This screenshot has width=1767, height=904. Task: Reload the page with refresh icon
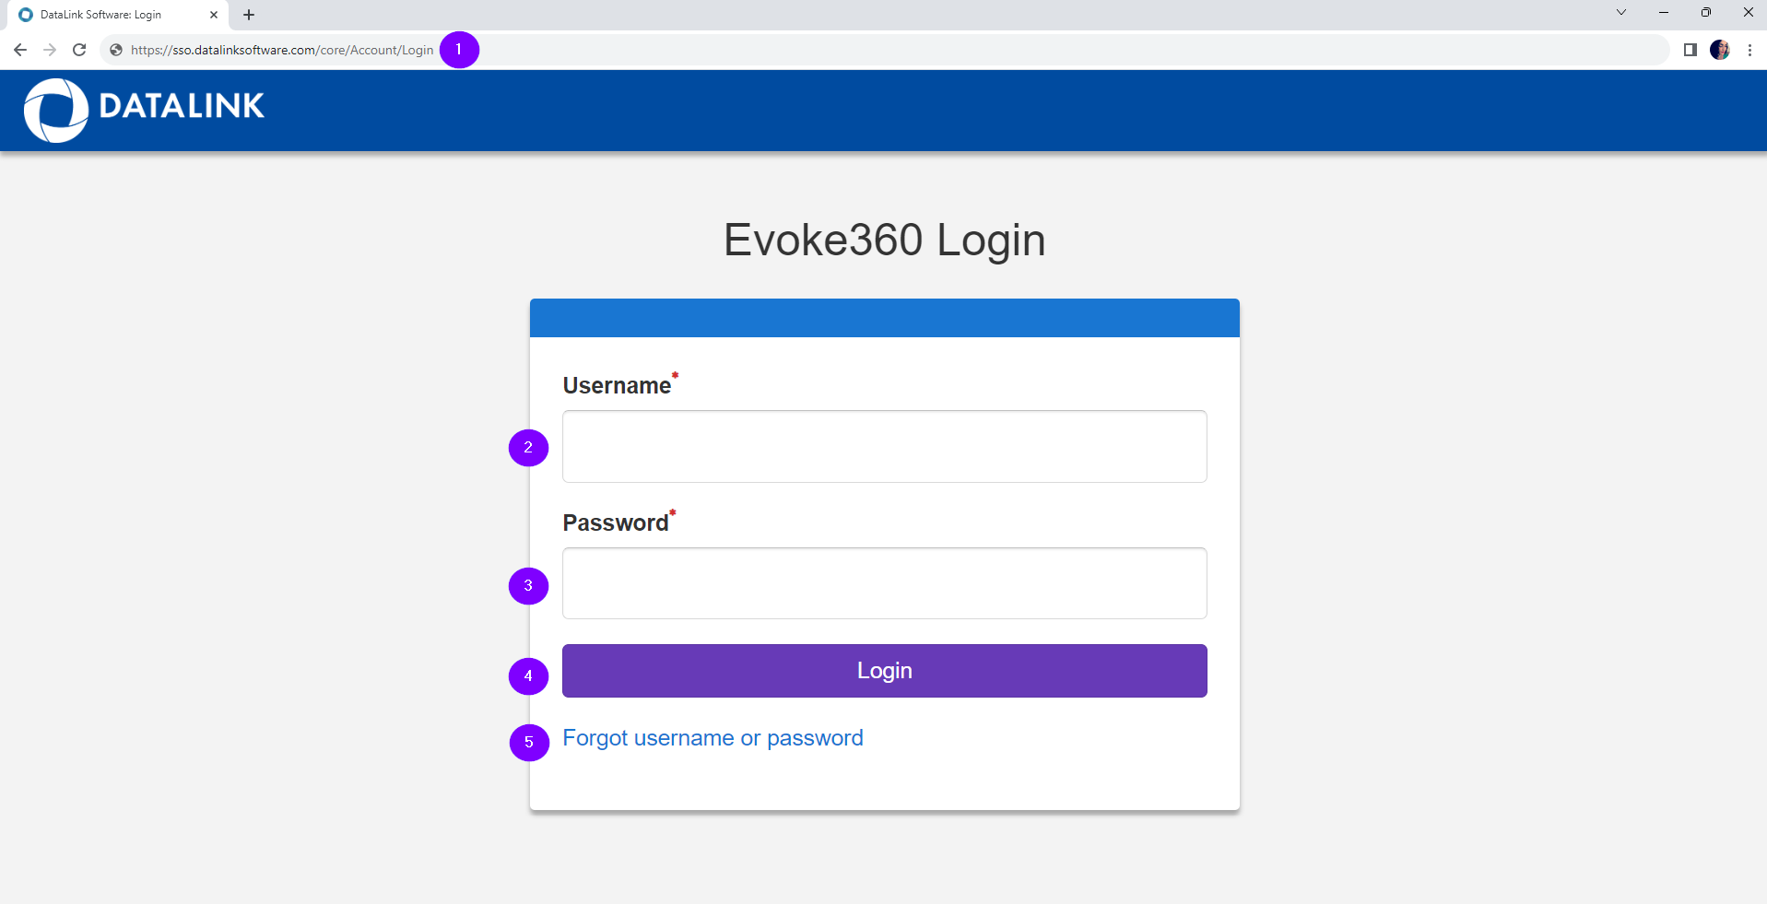tap(79, 50)
